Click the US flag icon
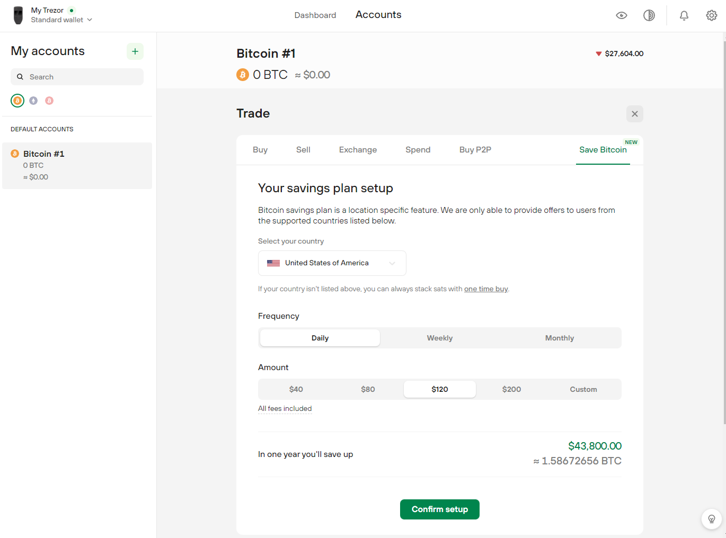The image size is (726, 538). point(273,263)
